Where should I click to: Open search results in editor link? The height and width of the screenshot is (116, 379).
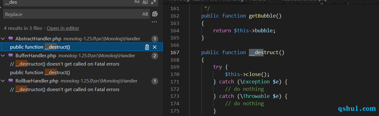click(63, 28)
